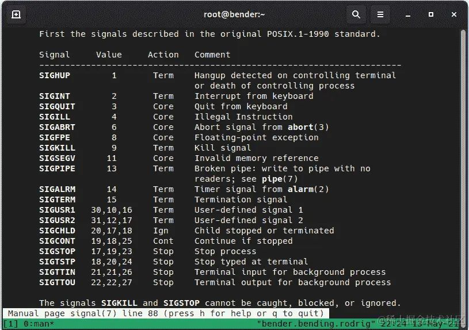Select the SIGALRM signal name
Image resolution: width=469 pixels, height=330 pixels.
(57, 189)
